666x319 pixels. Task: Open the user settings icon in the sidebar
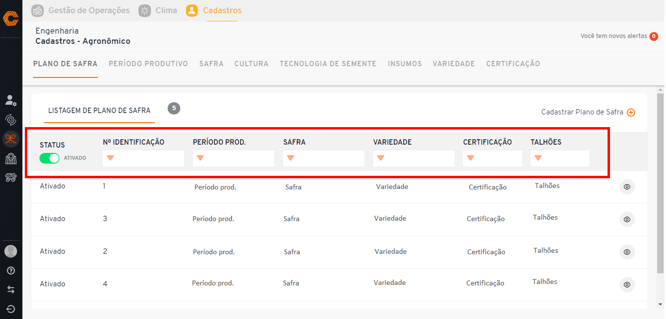[11, 100]
